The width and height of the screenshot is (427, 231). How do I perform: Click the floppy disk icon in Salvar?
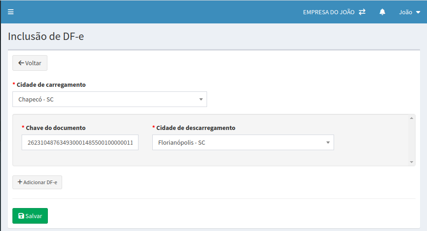coord(21,216)
